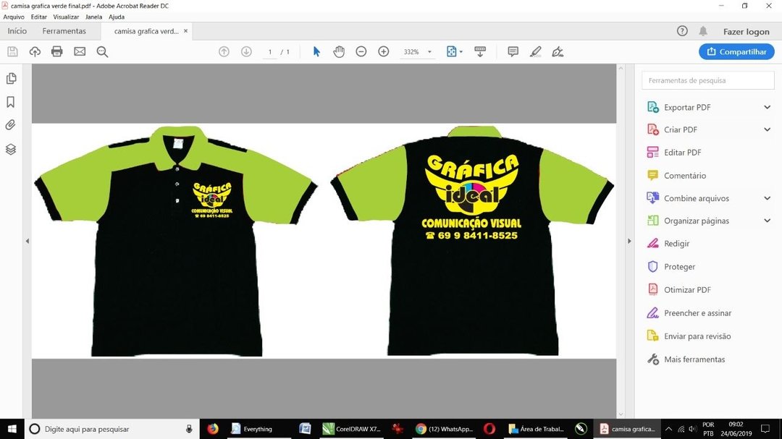Click the Zoom in plus icon

tap(384, 51)
